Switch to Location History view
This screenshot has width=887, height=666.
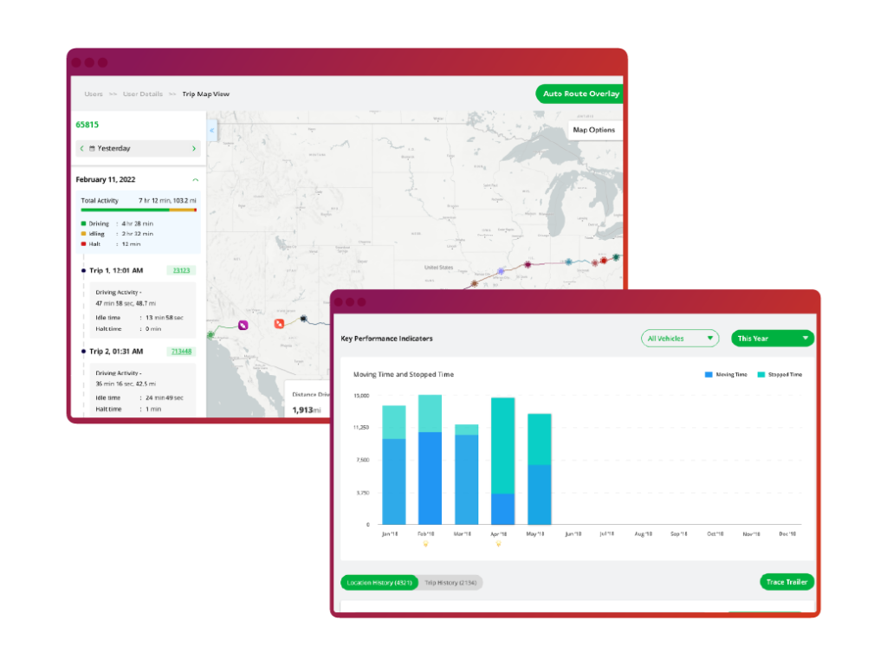tap(379, 583)
